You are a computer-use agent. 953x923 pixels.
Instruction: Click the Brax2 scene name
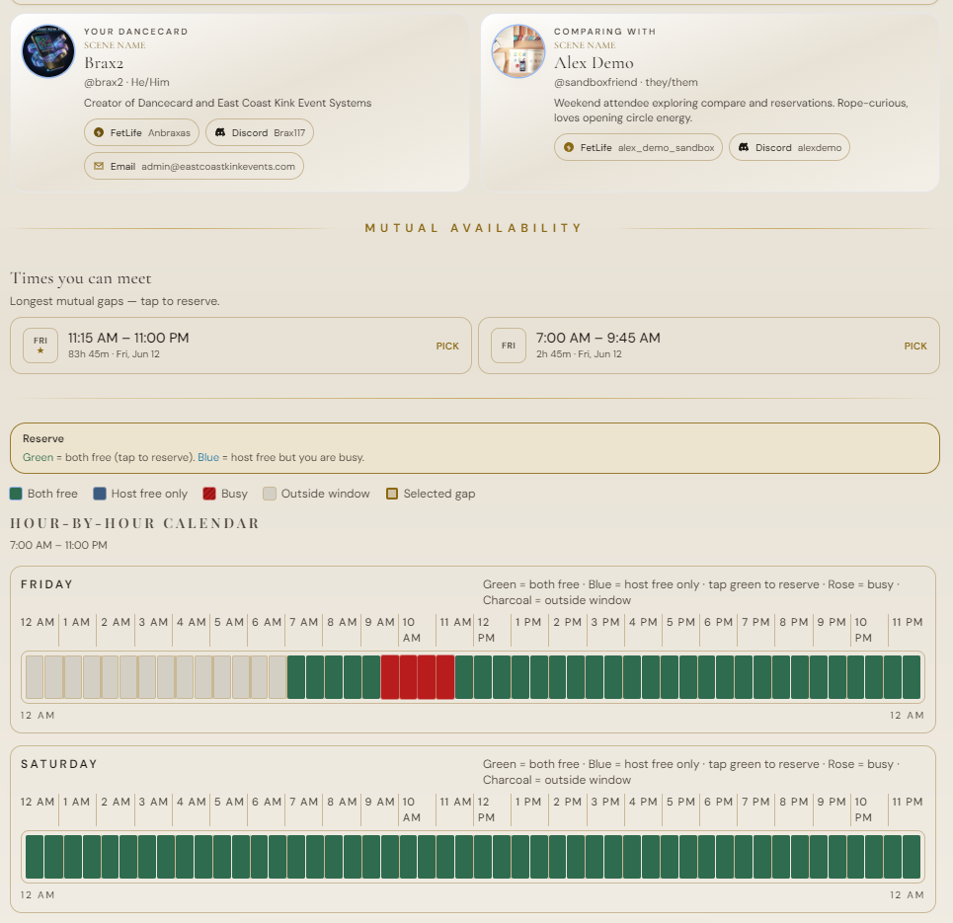[x=104, y=63]
